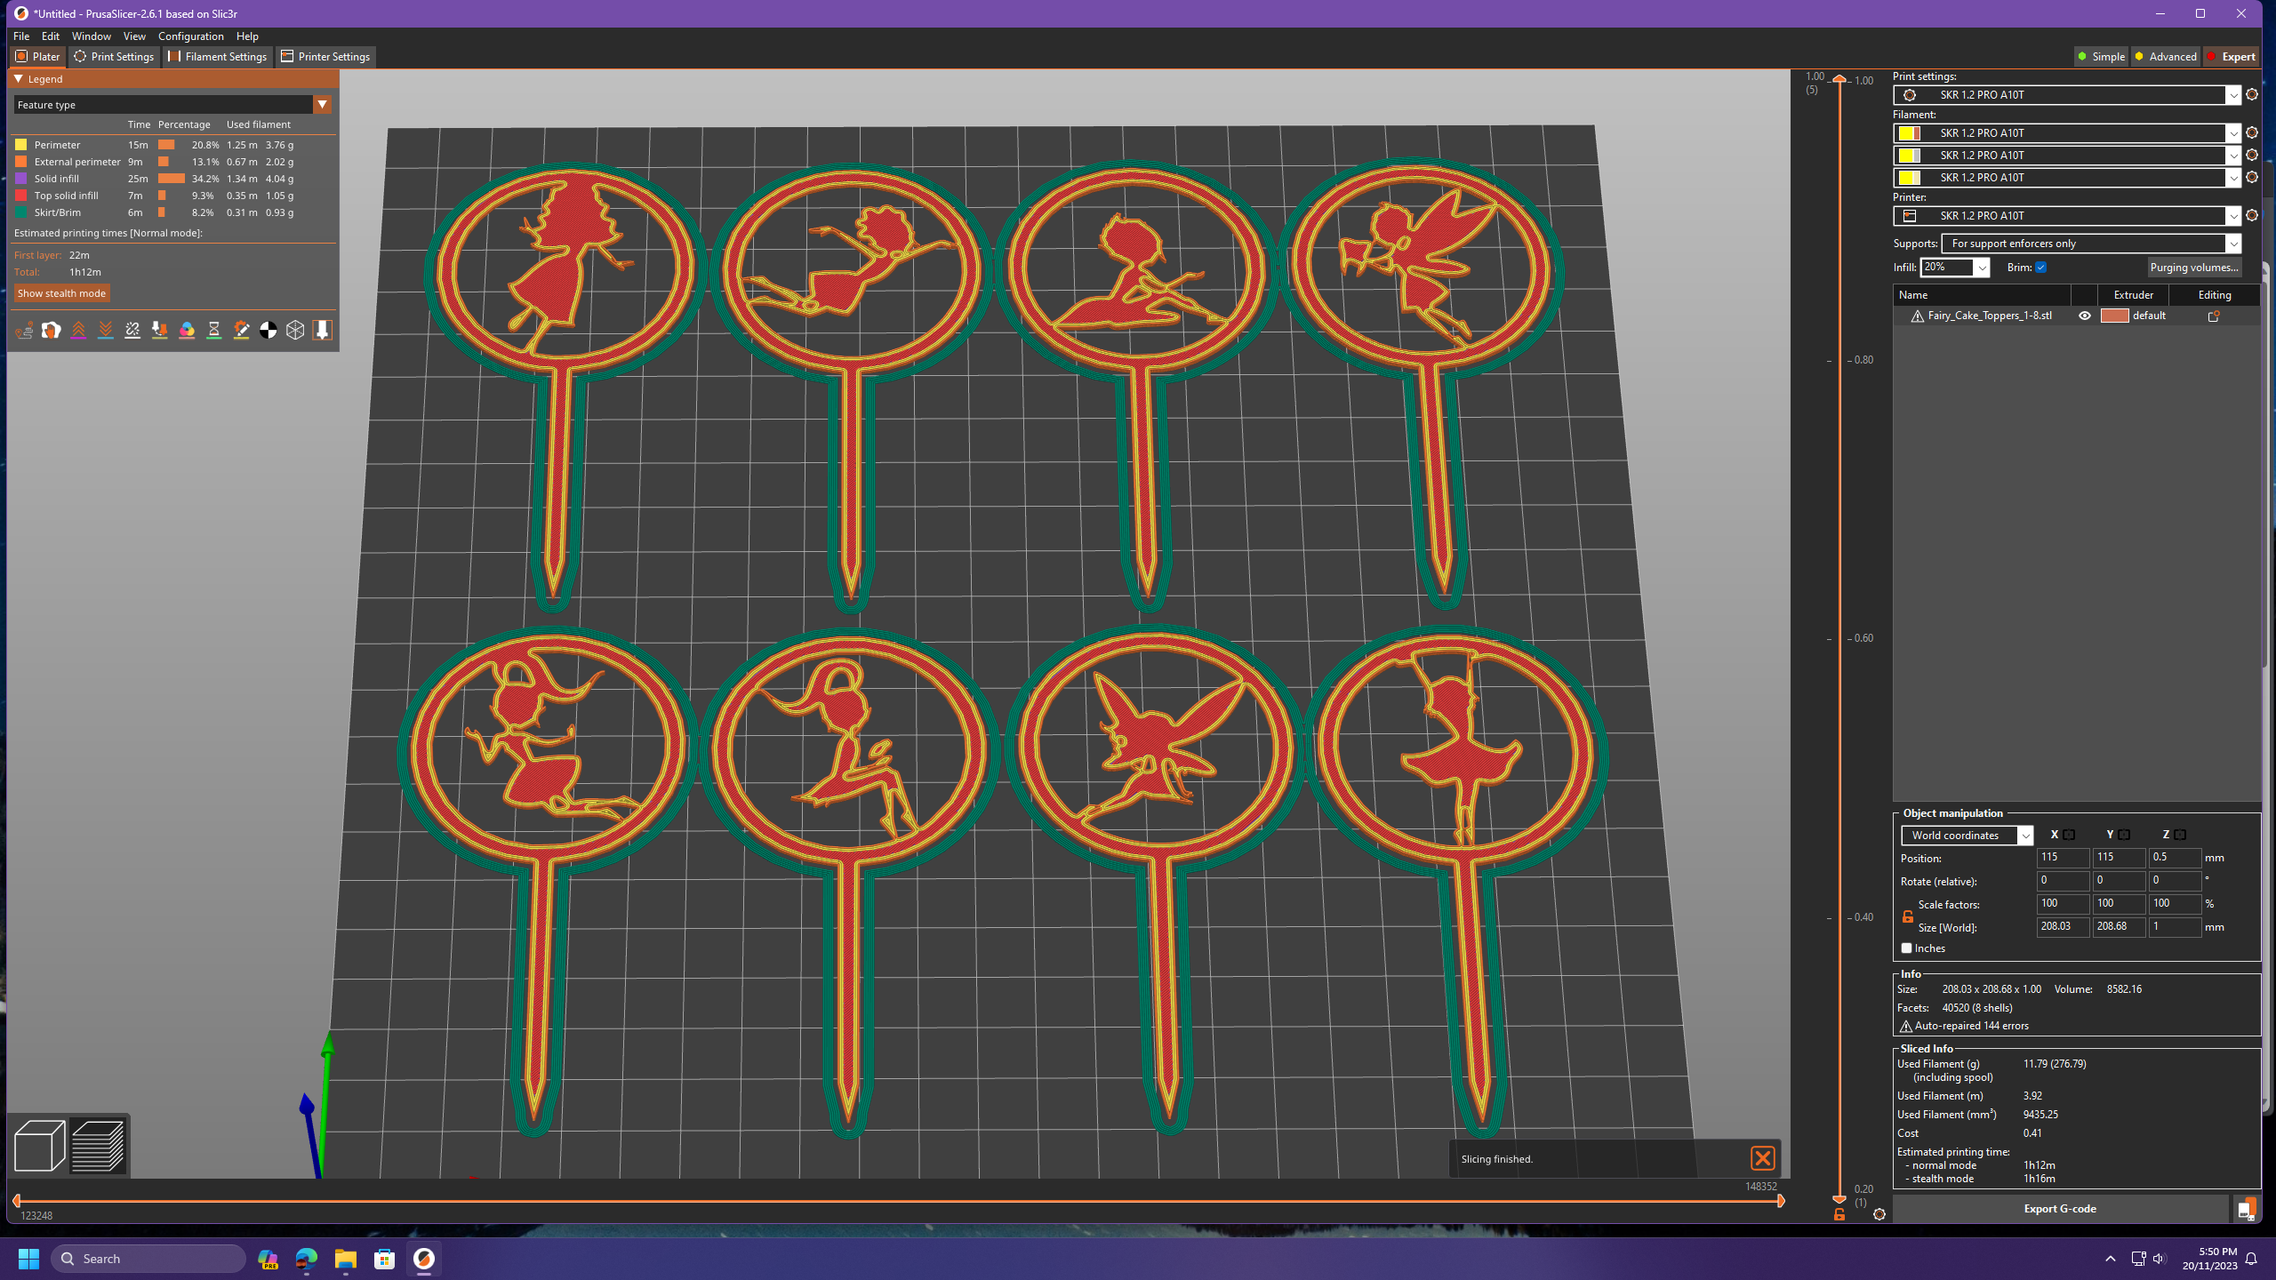
Task: Open the Configuration menu
Action: [191, 36]
